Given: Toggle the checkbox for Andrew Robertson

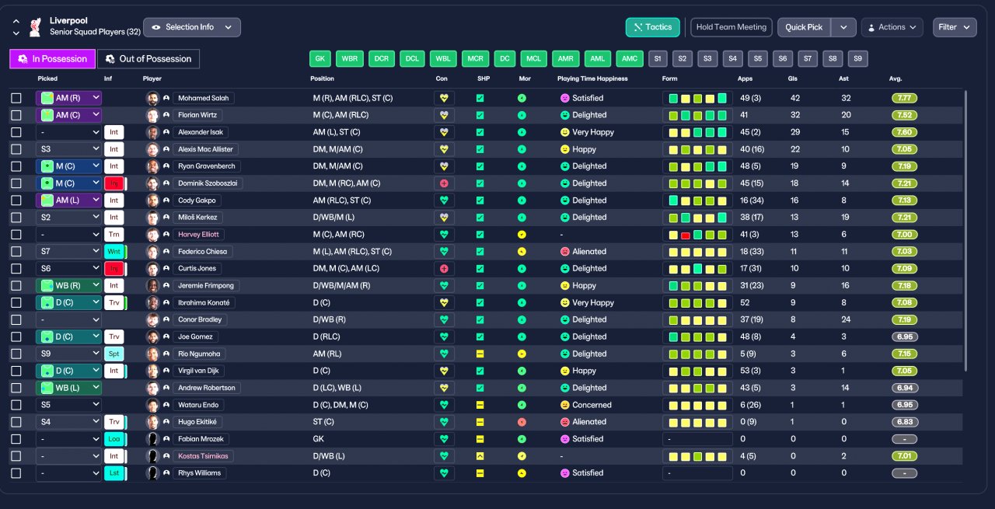Looking at the screenshot, I should [x=16, y=388].
